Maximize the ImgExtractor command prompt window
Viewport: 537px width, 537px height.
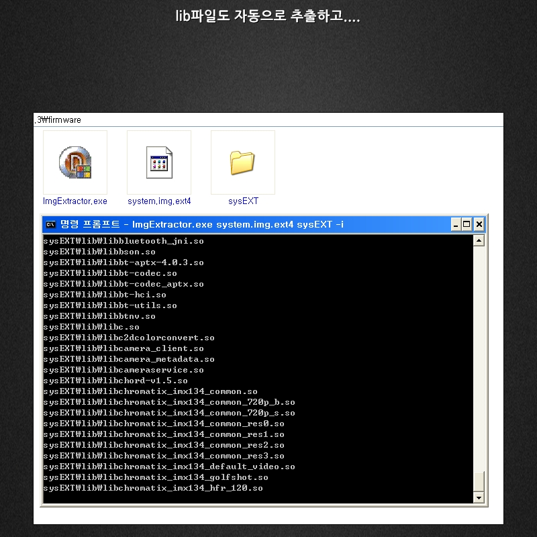(467, 224)
